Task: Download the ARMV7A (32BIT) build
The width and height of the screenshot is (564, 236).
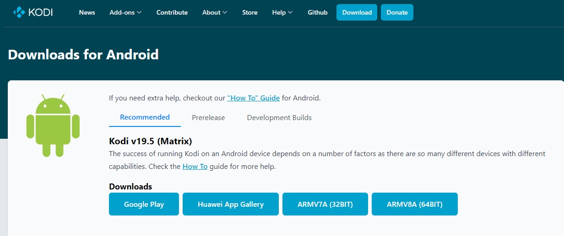Action: tap(325, 204)
